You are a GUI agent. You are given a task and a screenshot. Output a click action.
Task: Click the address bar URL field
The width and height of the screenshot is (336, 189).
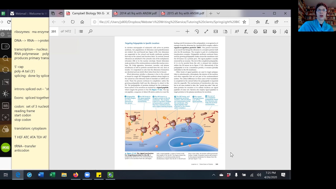click(169, 22)
